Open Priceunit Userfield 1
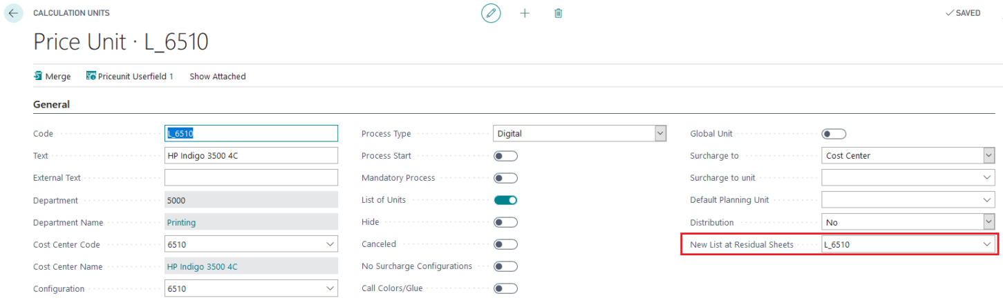1003x307 pixels. (130, 76)
